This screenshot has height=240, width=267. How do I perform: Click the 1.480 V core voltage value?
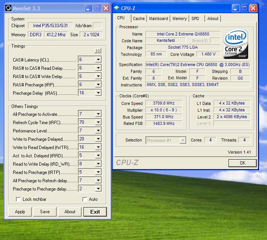[208, 54]
